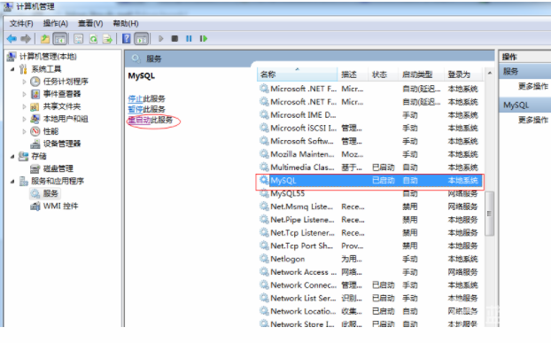The height and width of the screenshot is (343, 551).
Task: Open Help with the question mark icon
Action: click(126, 39)
